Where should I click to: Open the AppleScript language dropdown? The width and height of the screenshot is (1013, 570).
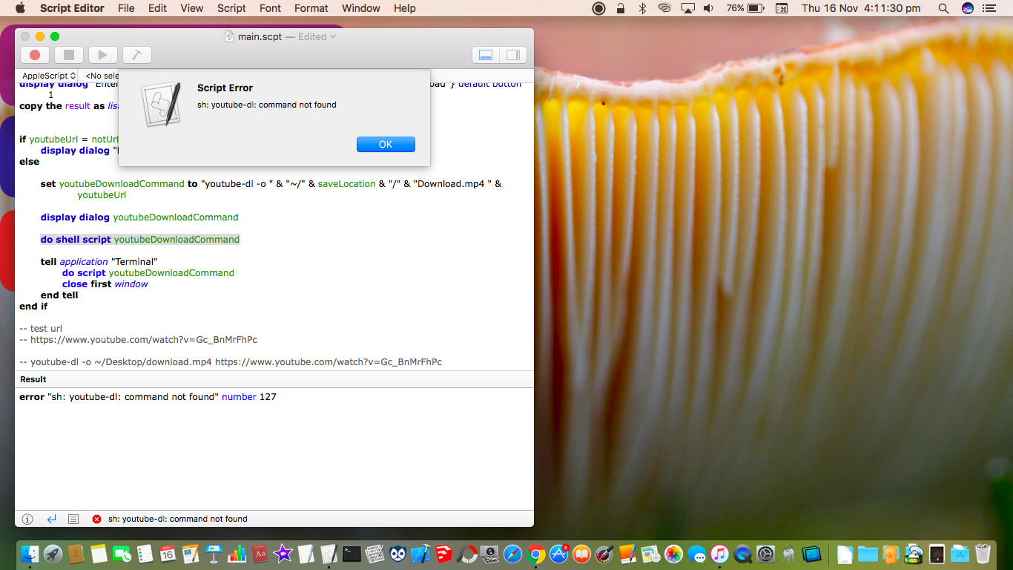[48, 76]
